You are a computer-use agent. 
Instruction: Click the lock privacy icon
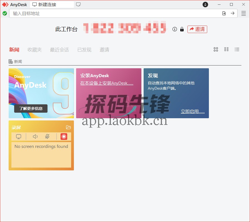[182, 29]
